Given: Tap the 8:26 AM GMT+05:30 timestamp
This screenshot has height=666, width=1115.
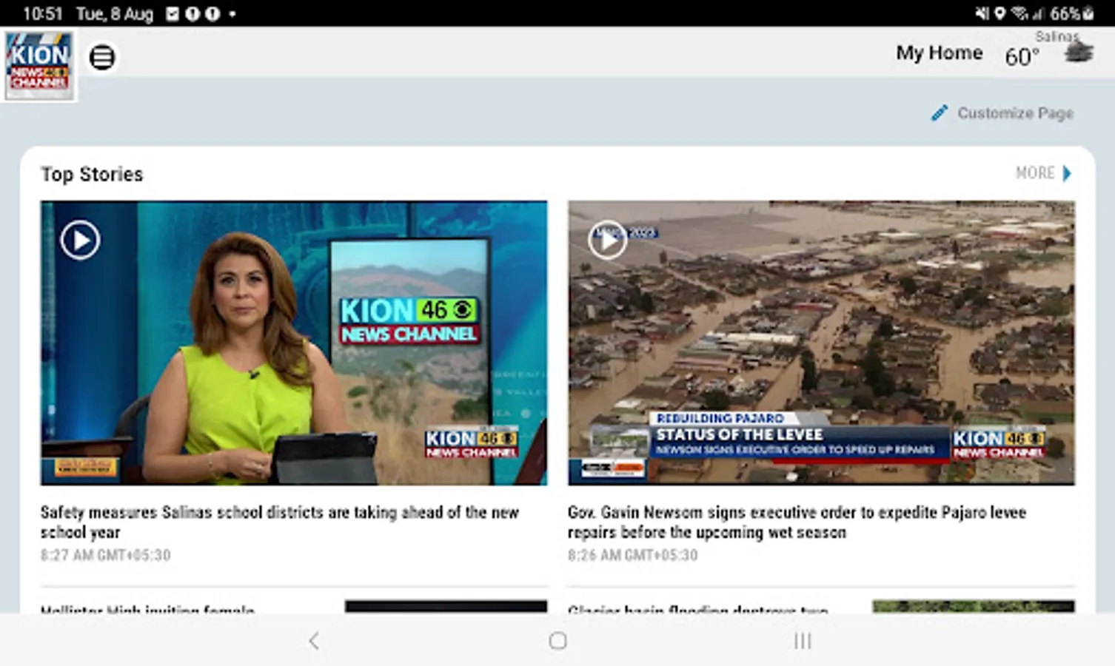Looking at the screenshot, I should [632, 555].
